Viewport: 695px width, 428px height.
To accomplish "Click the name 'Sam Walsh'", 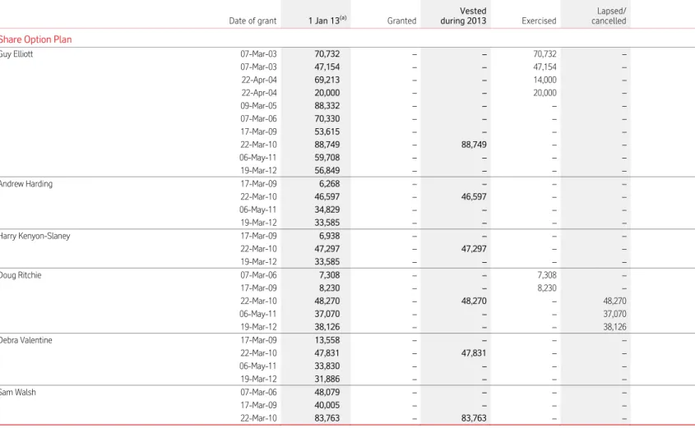I will tap(18, 392).
